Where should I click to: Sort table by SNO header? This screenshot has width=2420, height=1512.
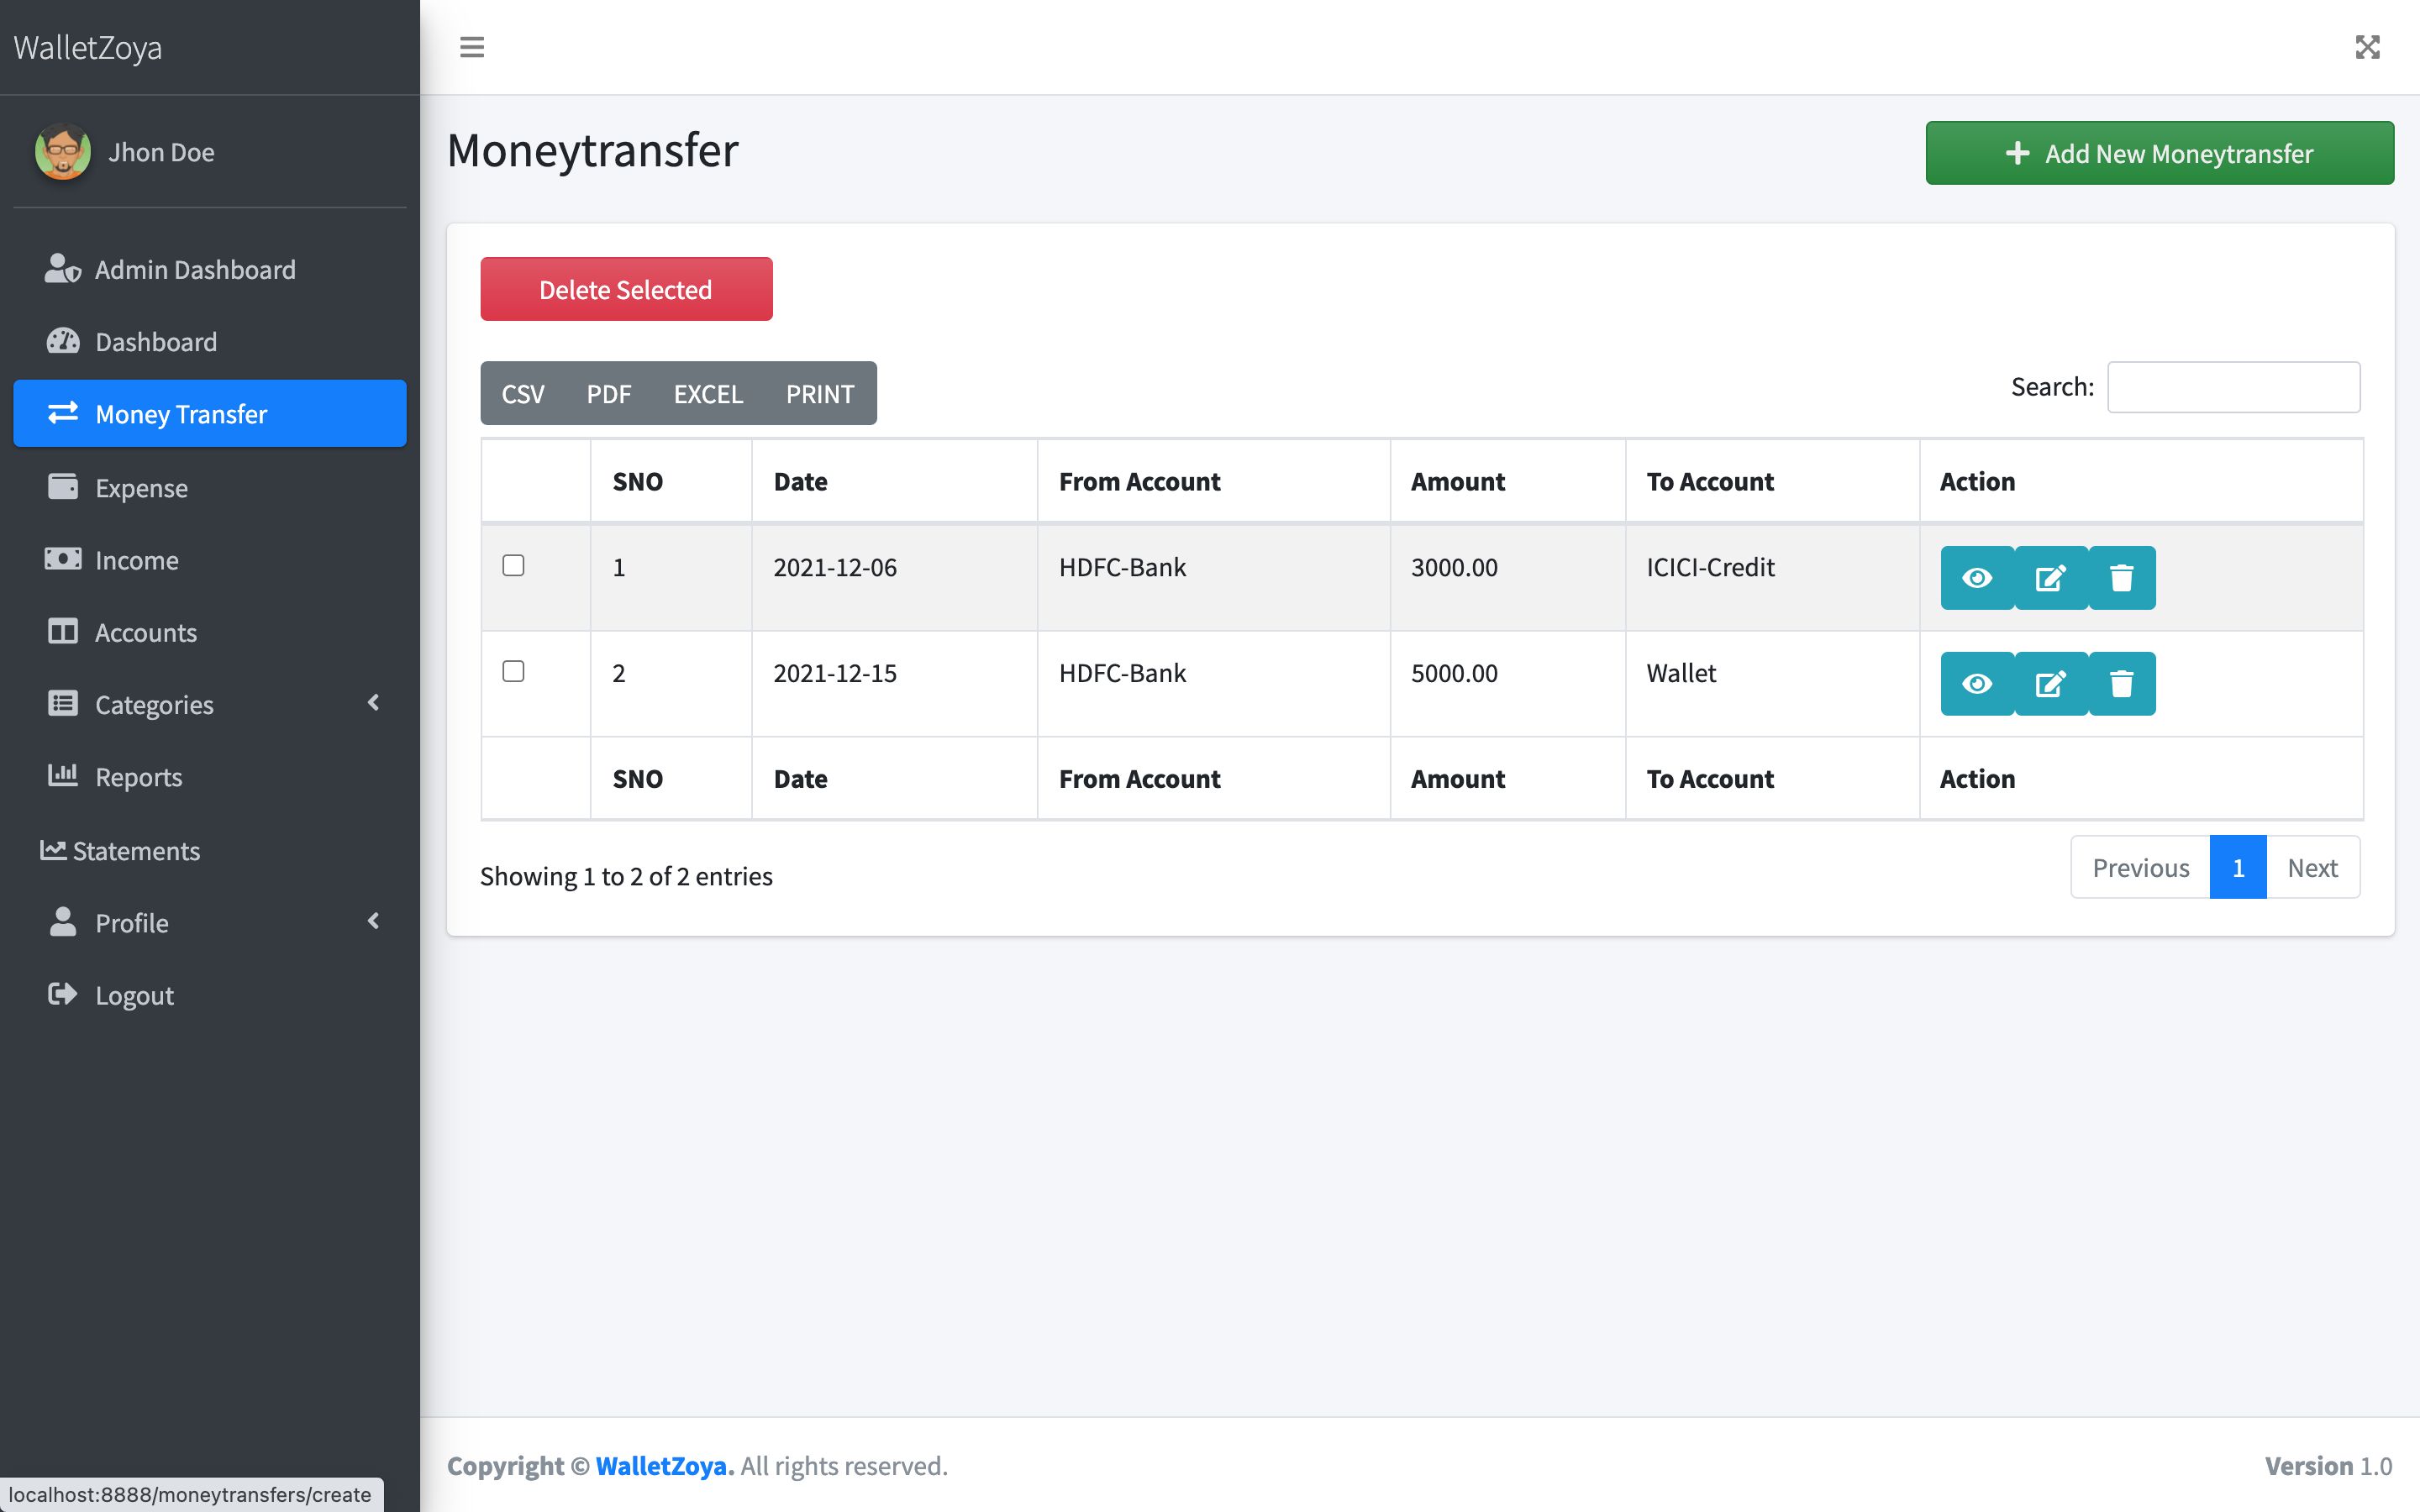click(x=671, y=481)
